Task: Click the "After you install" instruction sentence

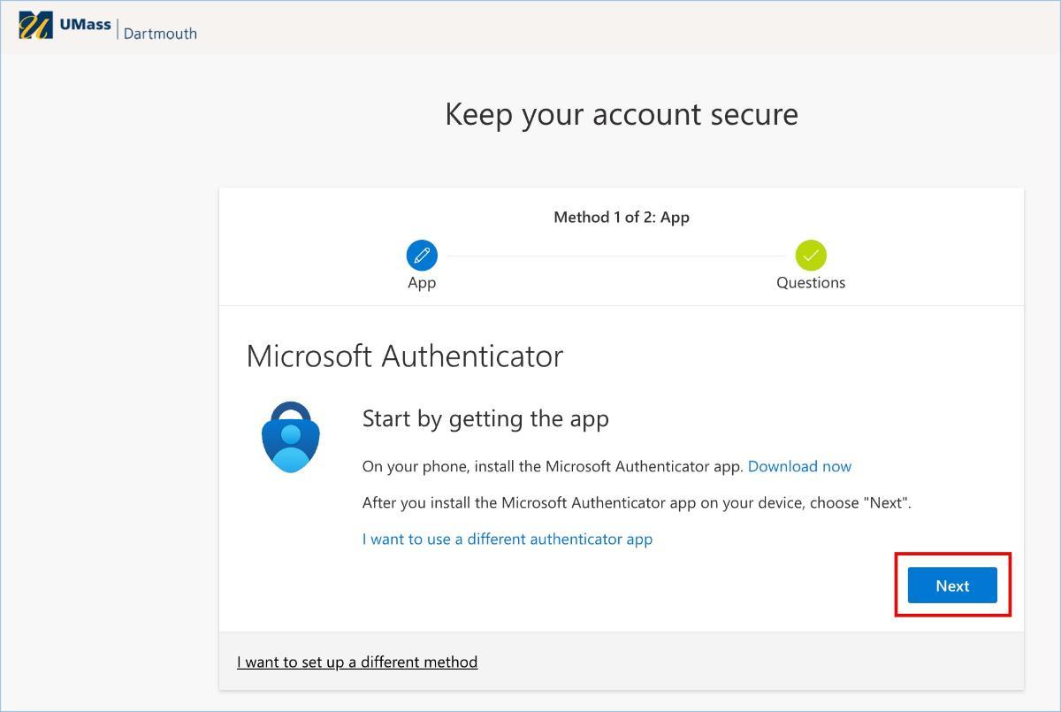Action: click(x=636, y=502)
